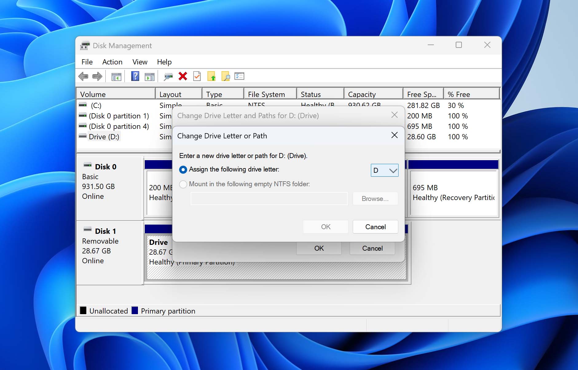Close the Change Drive Letter or Path dialog

tap(395, 135)
